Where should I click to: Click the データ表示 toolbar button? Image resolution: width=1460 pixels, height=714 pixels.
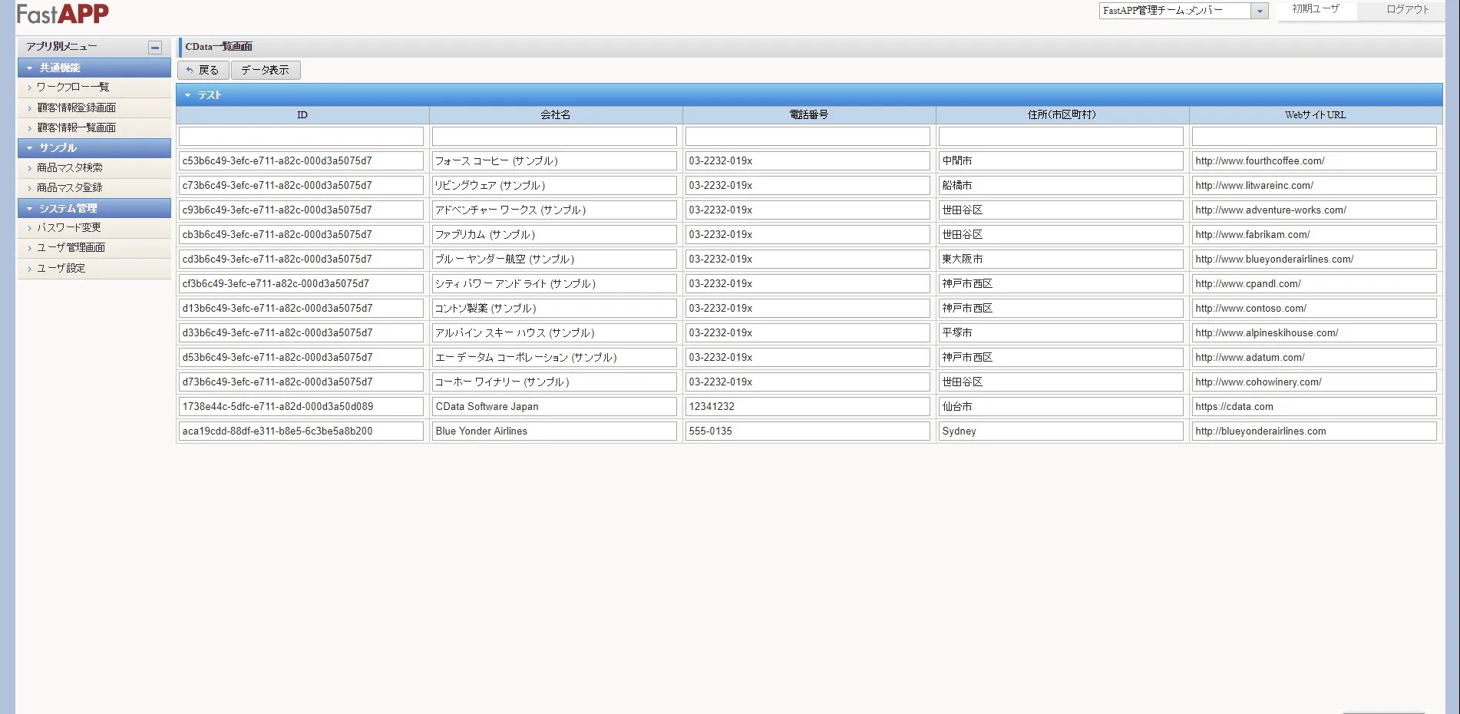click(266, 70)
